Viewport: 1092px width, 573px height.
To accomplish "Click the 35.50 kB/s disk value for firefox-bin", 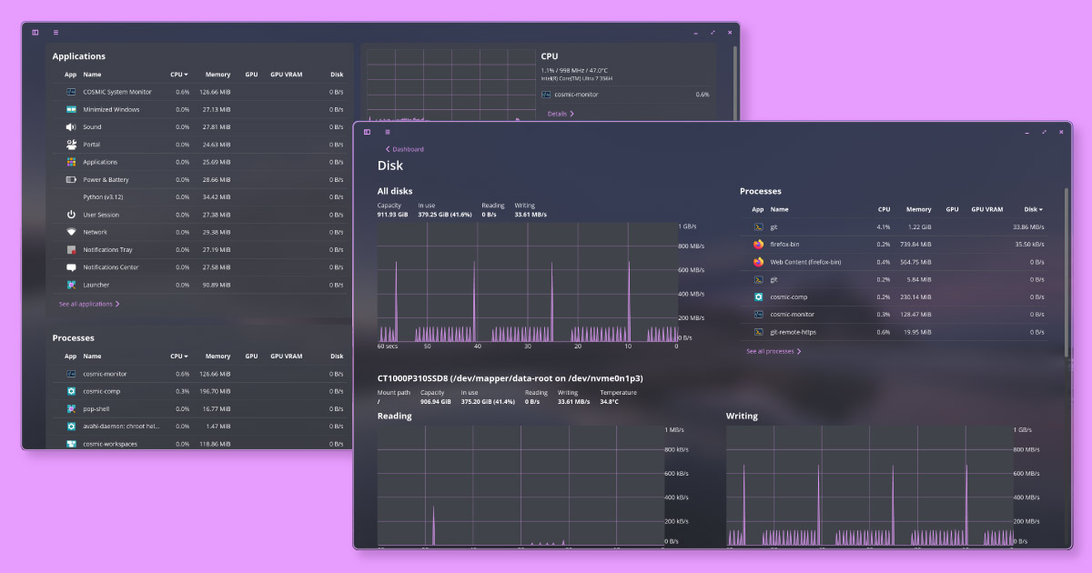I will (1029, 245).
